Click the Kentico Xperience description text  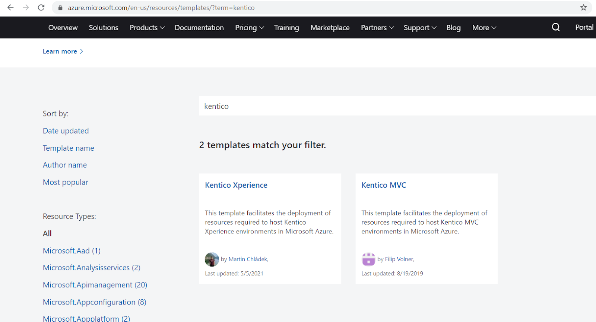point(269,222)
